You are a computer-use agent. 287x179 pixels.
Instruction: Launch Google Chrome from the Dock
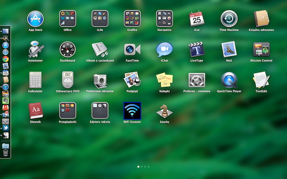[x=5, y=59]
